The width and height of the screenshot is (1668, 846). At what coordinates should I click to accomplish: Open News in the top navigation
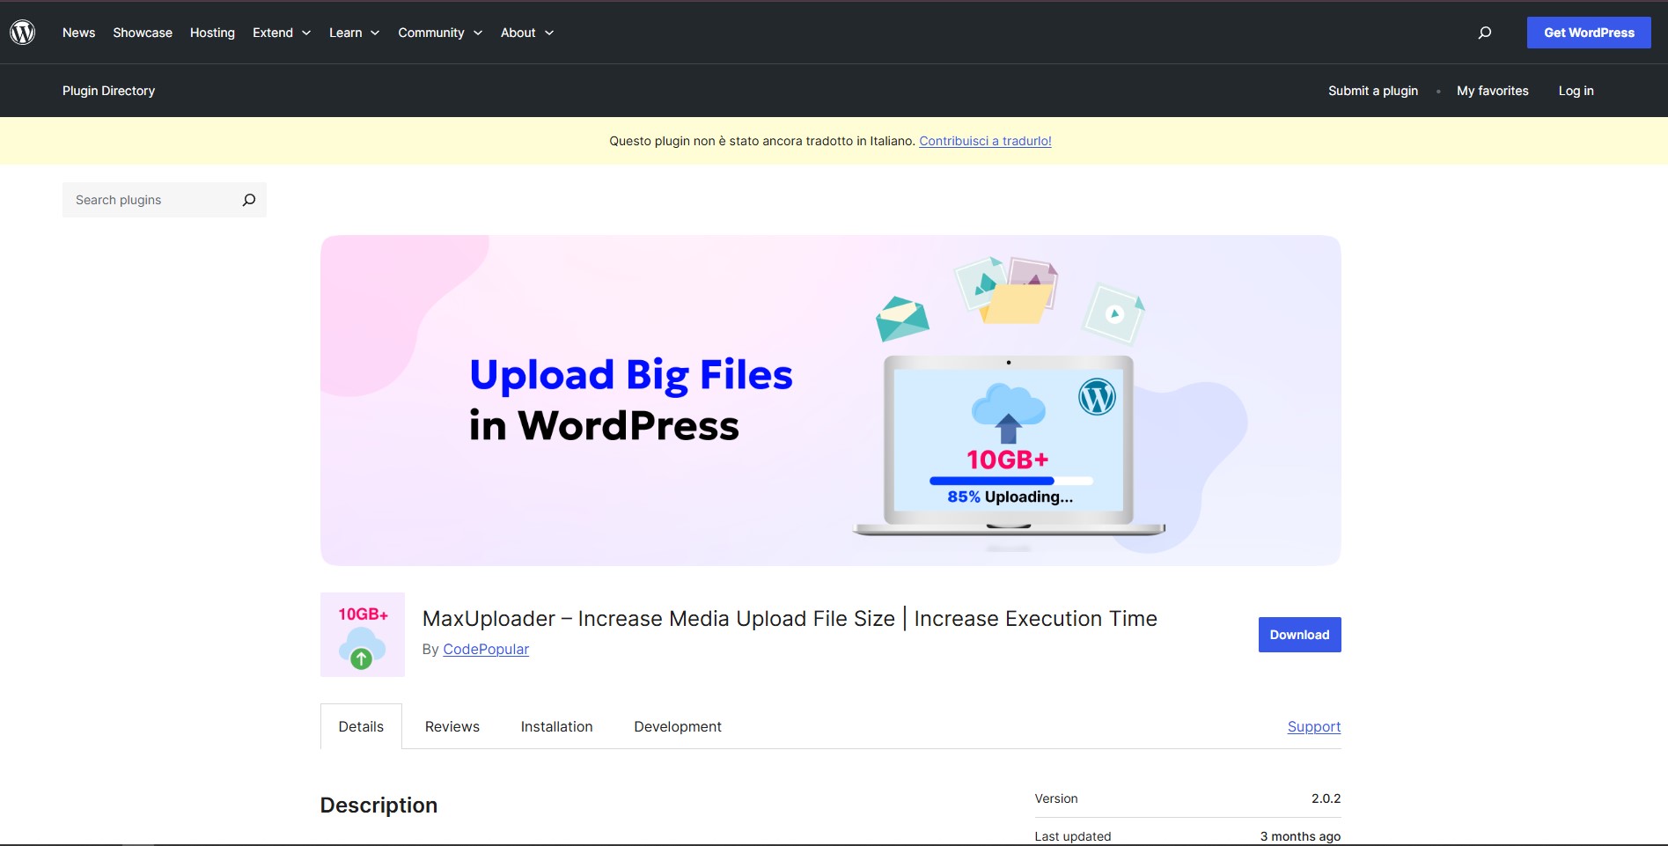click(x=78, y=33)
